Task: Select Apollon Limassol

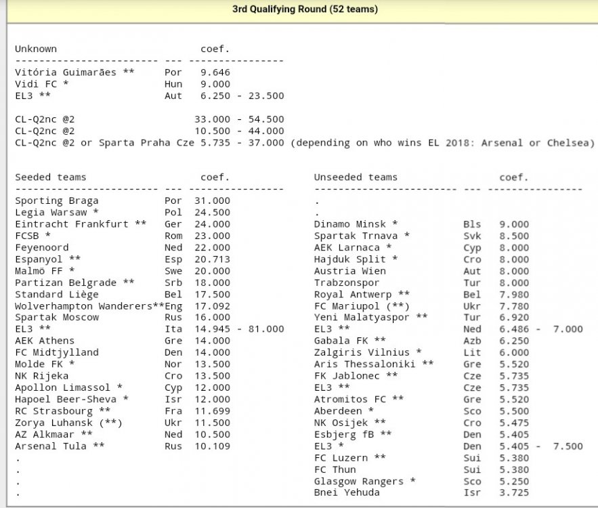Action: pos(62,388)
